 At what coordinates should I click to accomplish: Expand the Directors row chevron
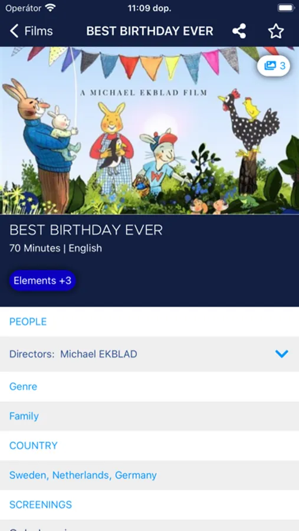coord(282,354)
